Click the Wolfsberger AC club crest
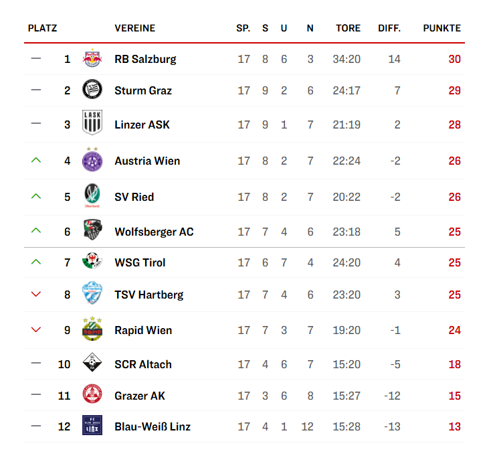This screenshot has height=476, width=489. (92, 231)
